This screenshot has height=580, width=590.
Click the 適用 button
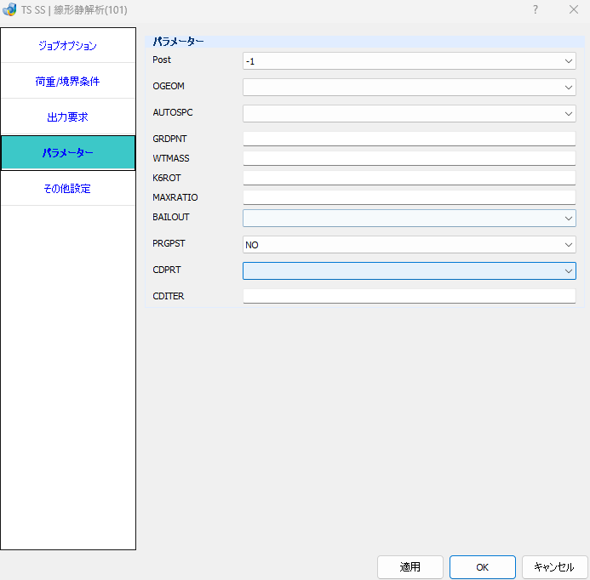click(410, 567)
